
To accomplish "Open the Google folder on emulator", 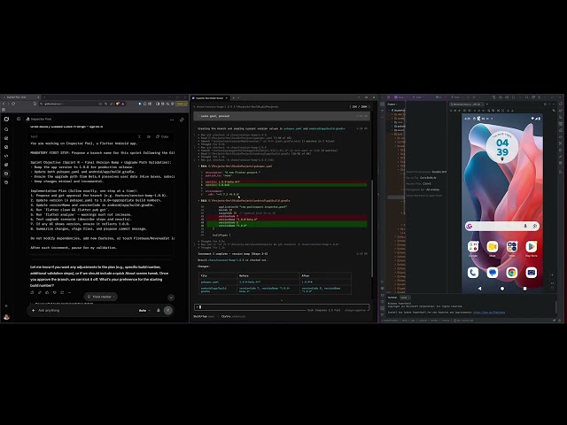I will tap(473, 247).
